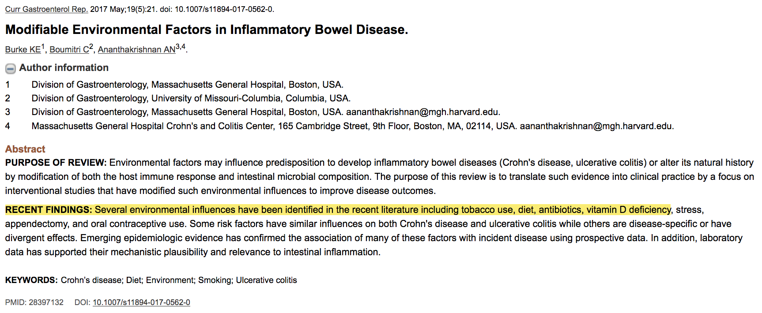Collapse the Author information minus icon
Screen dimensions: 762x313
pyautogui.click(x=10, y=68)
